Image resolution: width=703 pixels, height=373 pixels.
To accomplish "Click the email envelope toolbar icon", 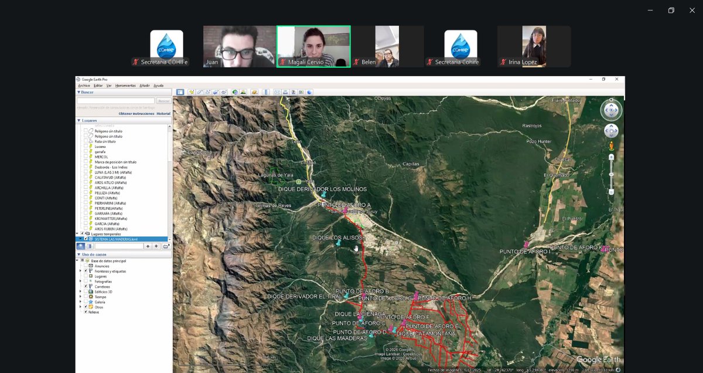I will tap(277, 92).
